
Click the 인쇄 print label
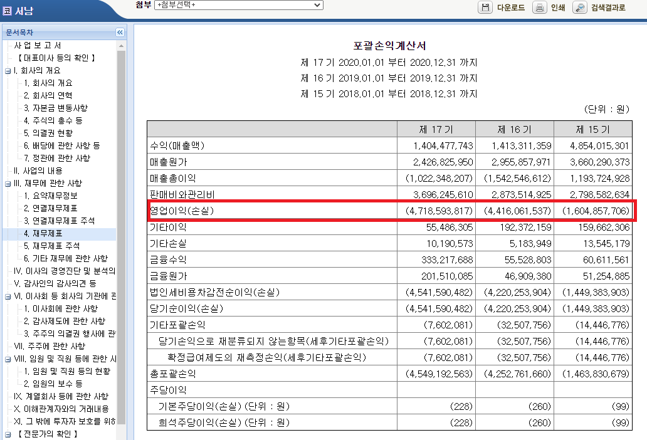click(x=558, y=8)
